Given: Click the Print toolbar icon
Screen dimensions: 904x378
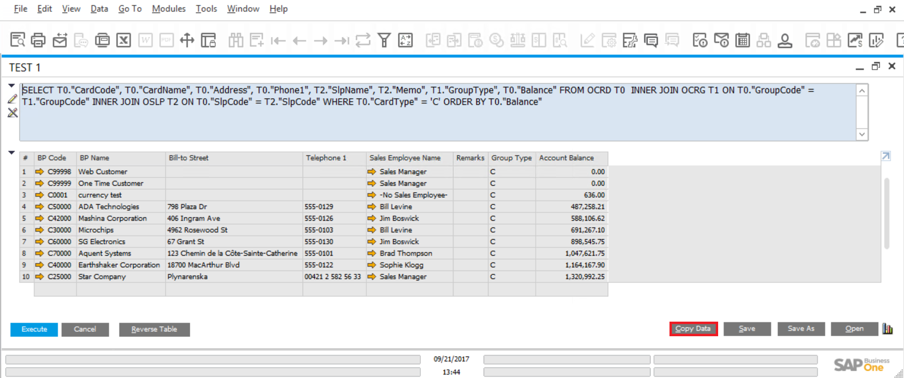Looking at the screenshot, I should pyautogui.click(x=38, y=40).
